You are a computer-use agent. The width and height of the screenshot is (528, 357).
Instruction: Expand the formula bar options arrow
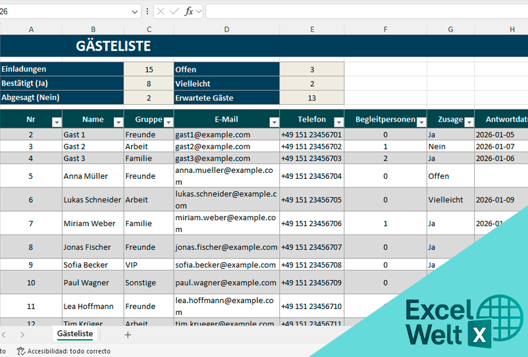click(199, 12)
